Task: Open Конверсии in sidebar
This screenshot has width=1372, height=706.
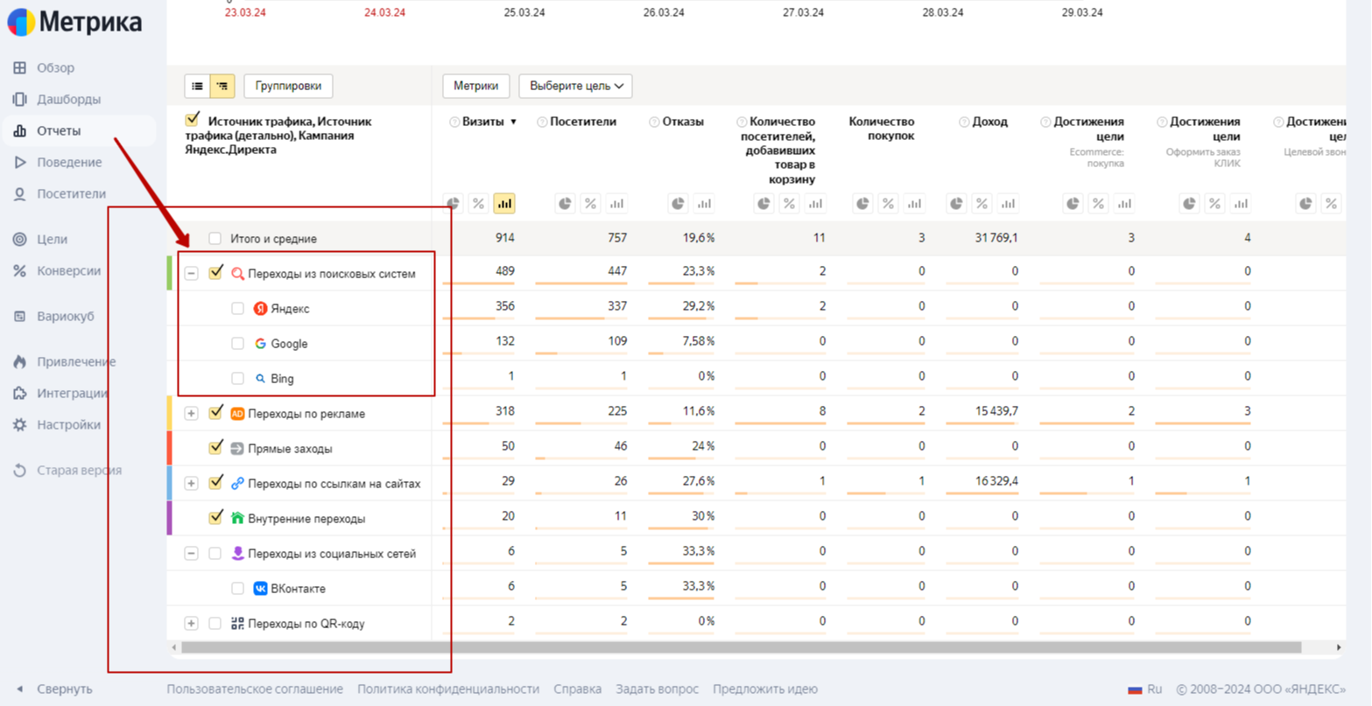Action: (x=68, y=270)
